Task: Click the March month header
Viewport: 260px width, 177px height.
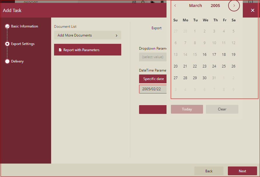Action: 195,6
